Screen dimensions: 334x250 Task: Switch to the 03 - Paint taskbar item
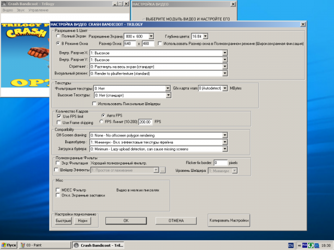point(45,245)
